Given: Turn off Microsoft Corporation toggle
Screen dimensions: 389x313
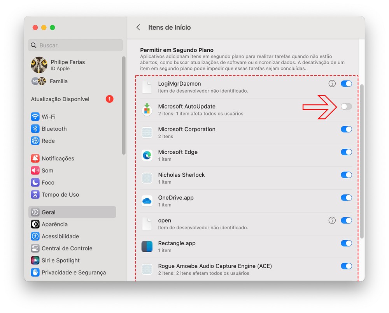Looking at the screenshot, I should tap(346, 129).
